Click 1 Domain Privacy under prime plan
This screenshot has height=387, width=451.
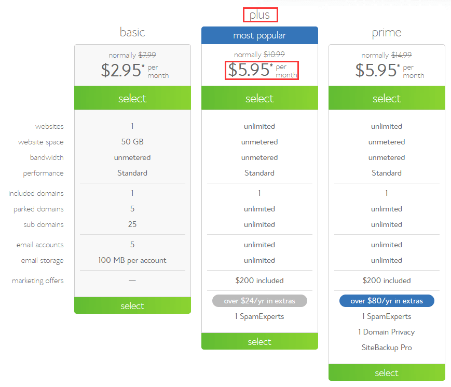(x=386, y=331)
